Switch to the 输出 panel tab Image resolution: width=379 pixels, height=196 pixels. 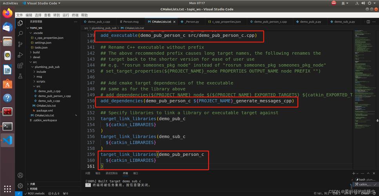point(98,173)
